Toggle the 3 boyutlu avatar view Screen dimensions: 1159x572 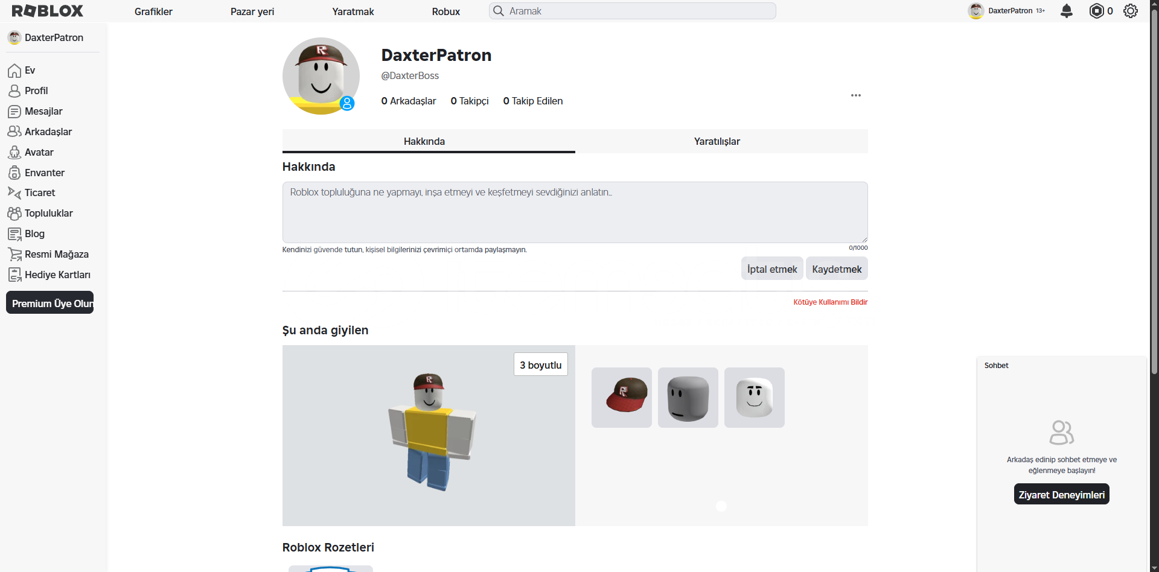tap(541, 364)
